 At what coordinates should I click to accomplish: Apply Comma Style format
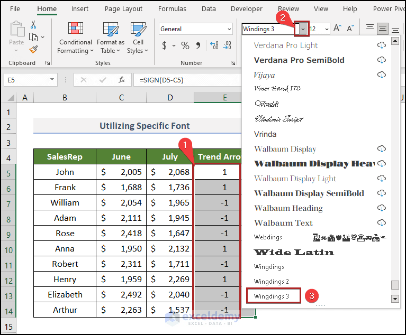tap(198, 46)
